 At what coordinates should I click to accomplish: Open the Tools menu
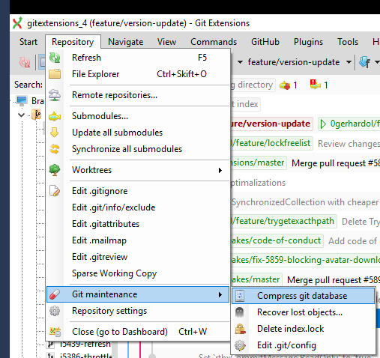pyautogui.click(x=348, y=42)
